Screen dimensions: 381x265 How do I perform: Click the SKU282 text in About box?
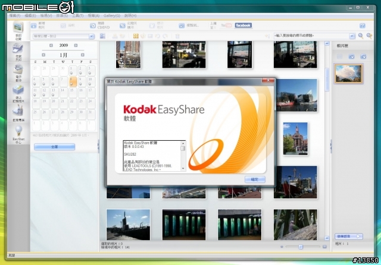(130, 154)
